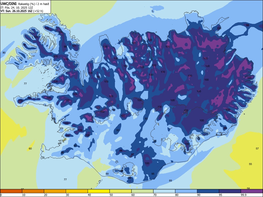This screenshot has width=263, height=197.
Task: Click the legend tick label 60
Action: pos(133,195)
